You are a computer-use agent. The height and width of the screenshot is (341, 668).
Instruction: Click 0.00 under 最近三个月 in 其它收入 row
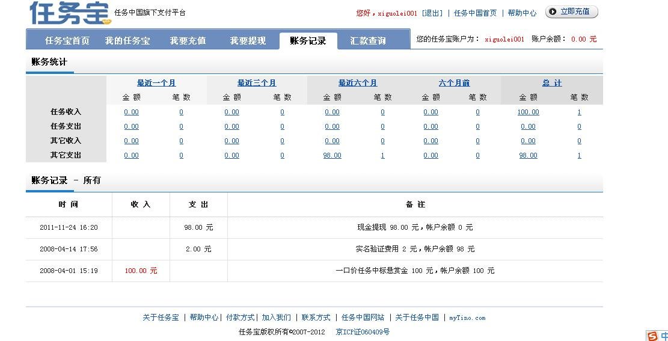(x=231, y=141)
